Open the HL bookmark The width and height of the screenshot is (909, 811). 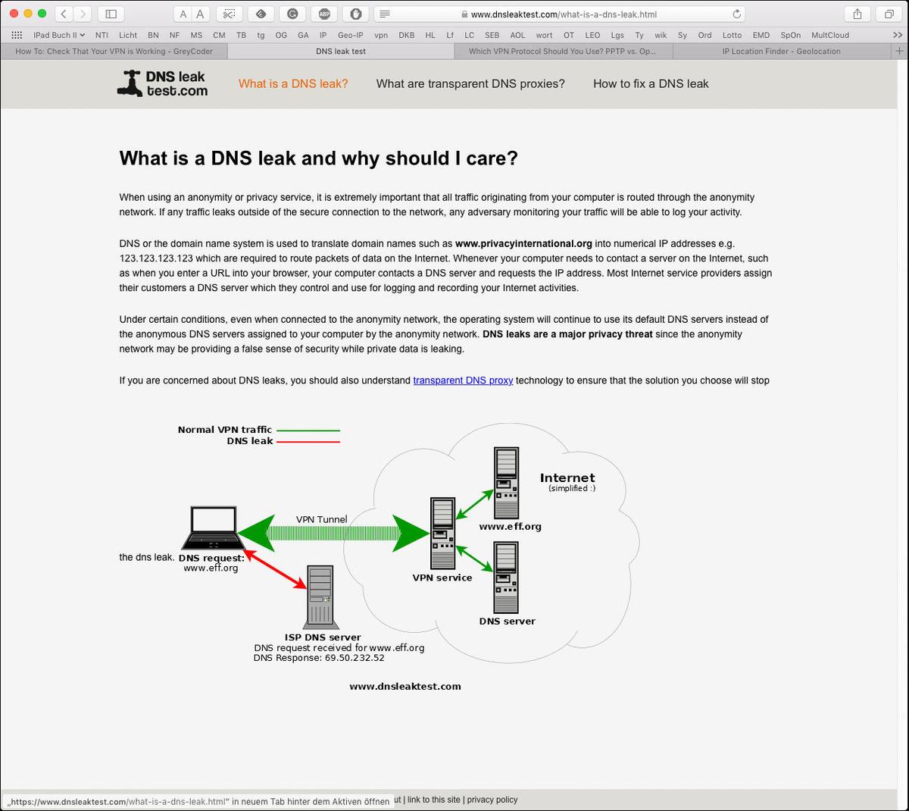pos(430,35)
